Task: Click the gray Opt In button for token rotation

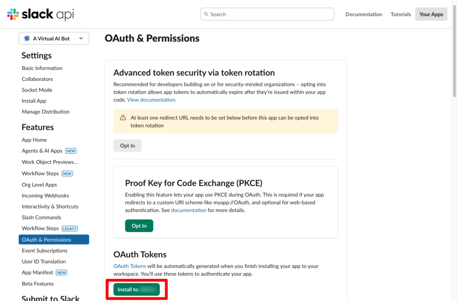Action: [x=127, y=146]
